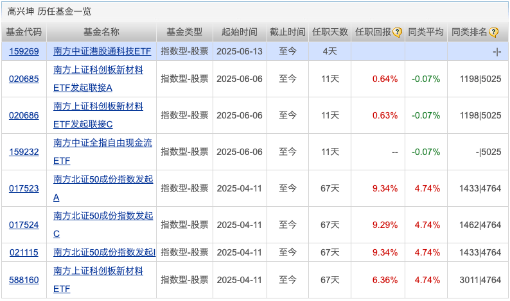Click -0.07% average in 159232 row
Image resolution: width=510 pixels, height=301 pixels.
[426, 152]
